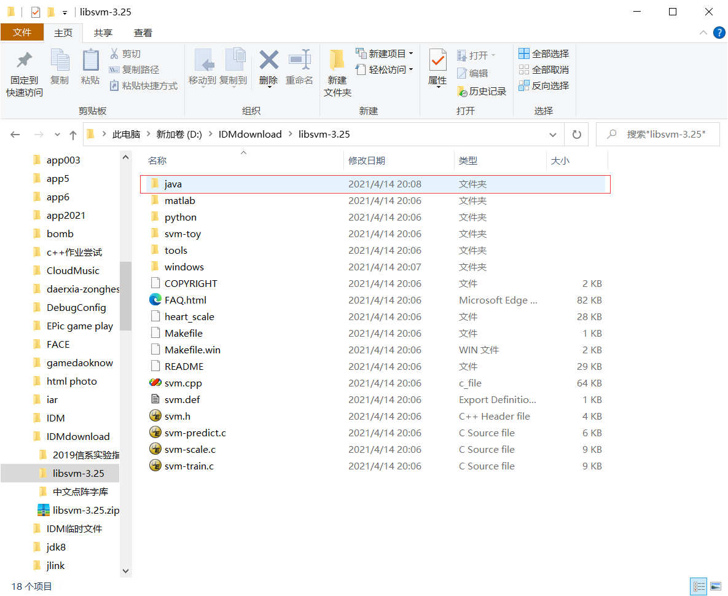Click the Paste clipboard icon
This screenshot has height=596, width=728.
point(90,60)
